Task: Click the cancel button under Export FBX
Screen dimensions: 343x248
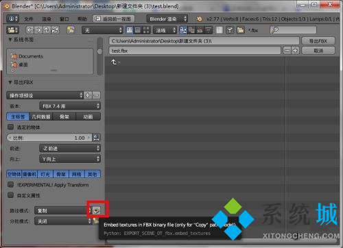Action: pyautogui.click(x=318, y=51)
